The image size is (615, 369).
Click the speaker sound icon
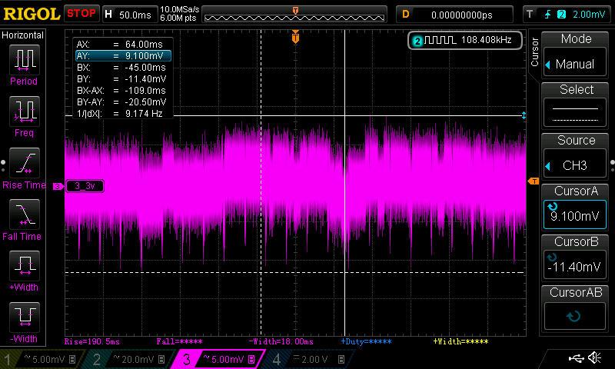point(595,358)
